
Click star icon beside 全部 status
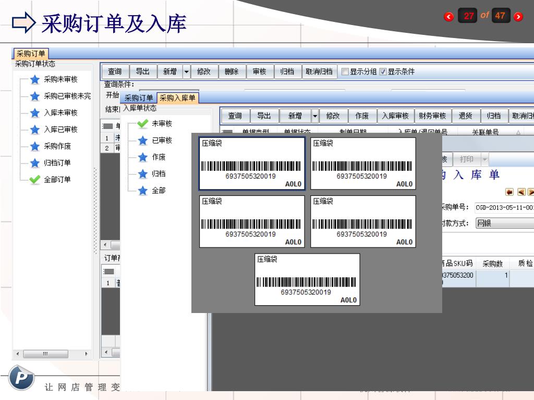(x=143, y=191)
